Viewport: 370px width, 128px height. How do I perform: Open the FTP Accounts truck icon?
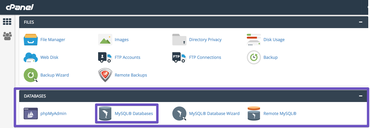(105, 57)
